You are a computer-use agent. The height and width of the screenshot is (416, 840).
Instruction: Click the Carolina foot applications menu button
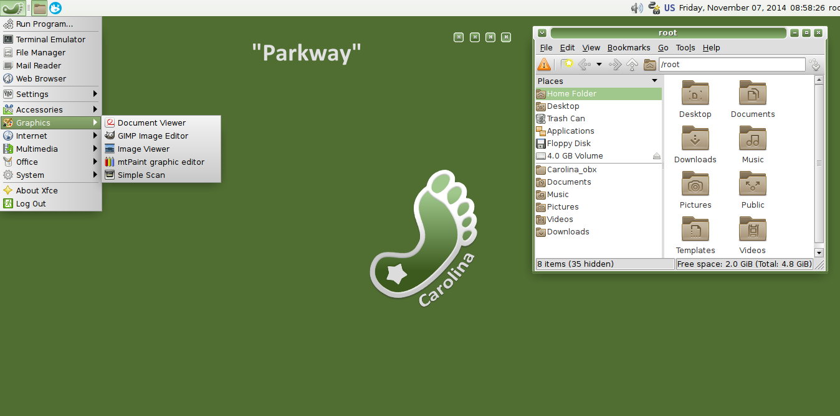tap(12, 8)
